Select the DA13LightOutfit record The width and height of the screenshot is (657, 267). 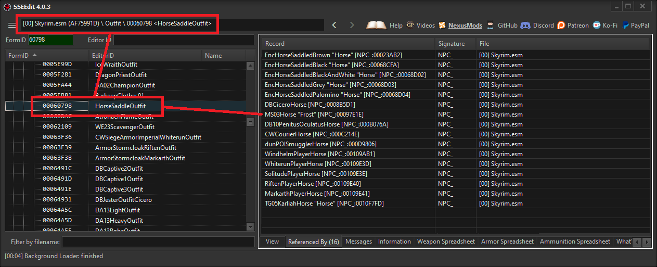click(x=125, y=210)
